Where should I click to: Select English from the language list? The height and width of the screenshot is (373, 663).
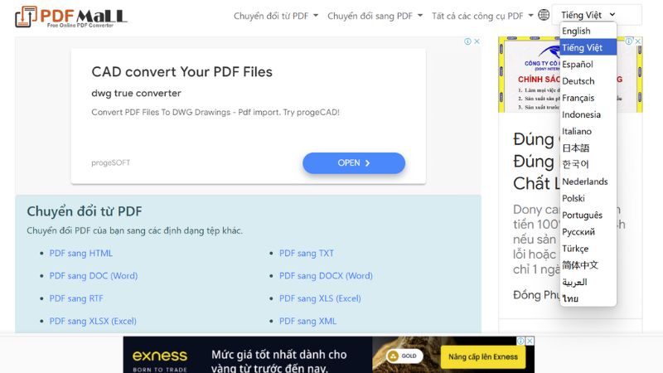pyautogui.click(x=588, y=31)
